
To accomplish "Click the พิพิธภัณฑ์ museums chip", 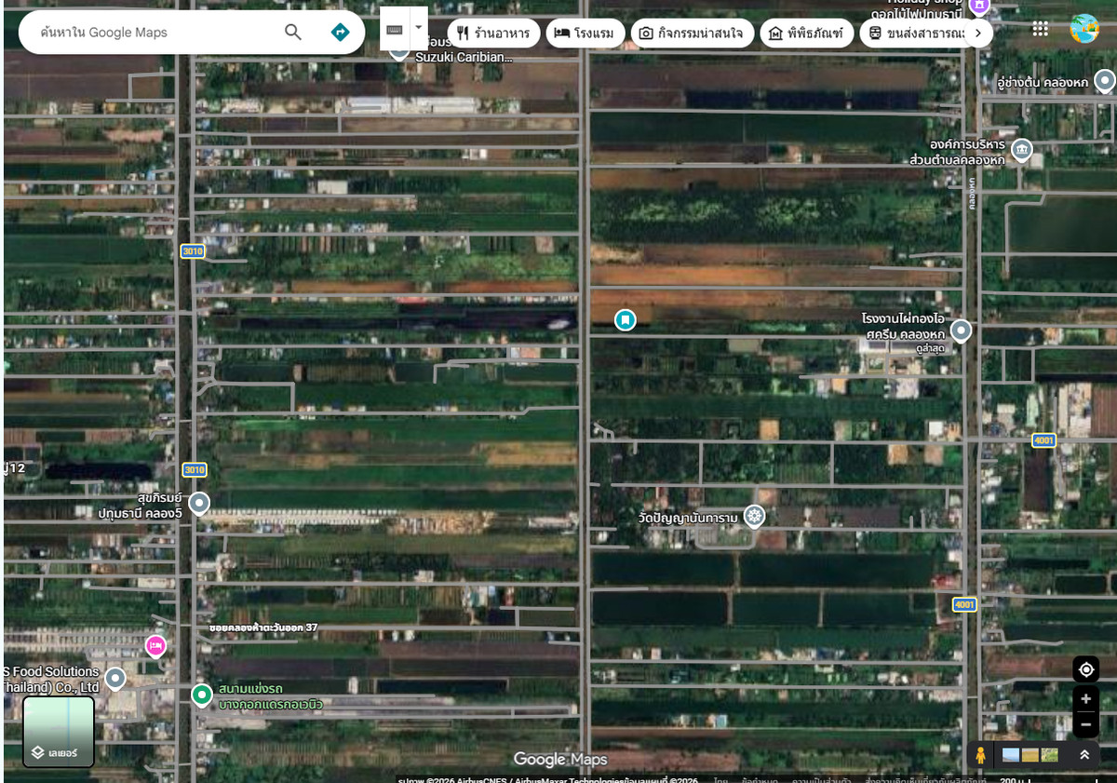I will click(806, 34).
